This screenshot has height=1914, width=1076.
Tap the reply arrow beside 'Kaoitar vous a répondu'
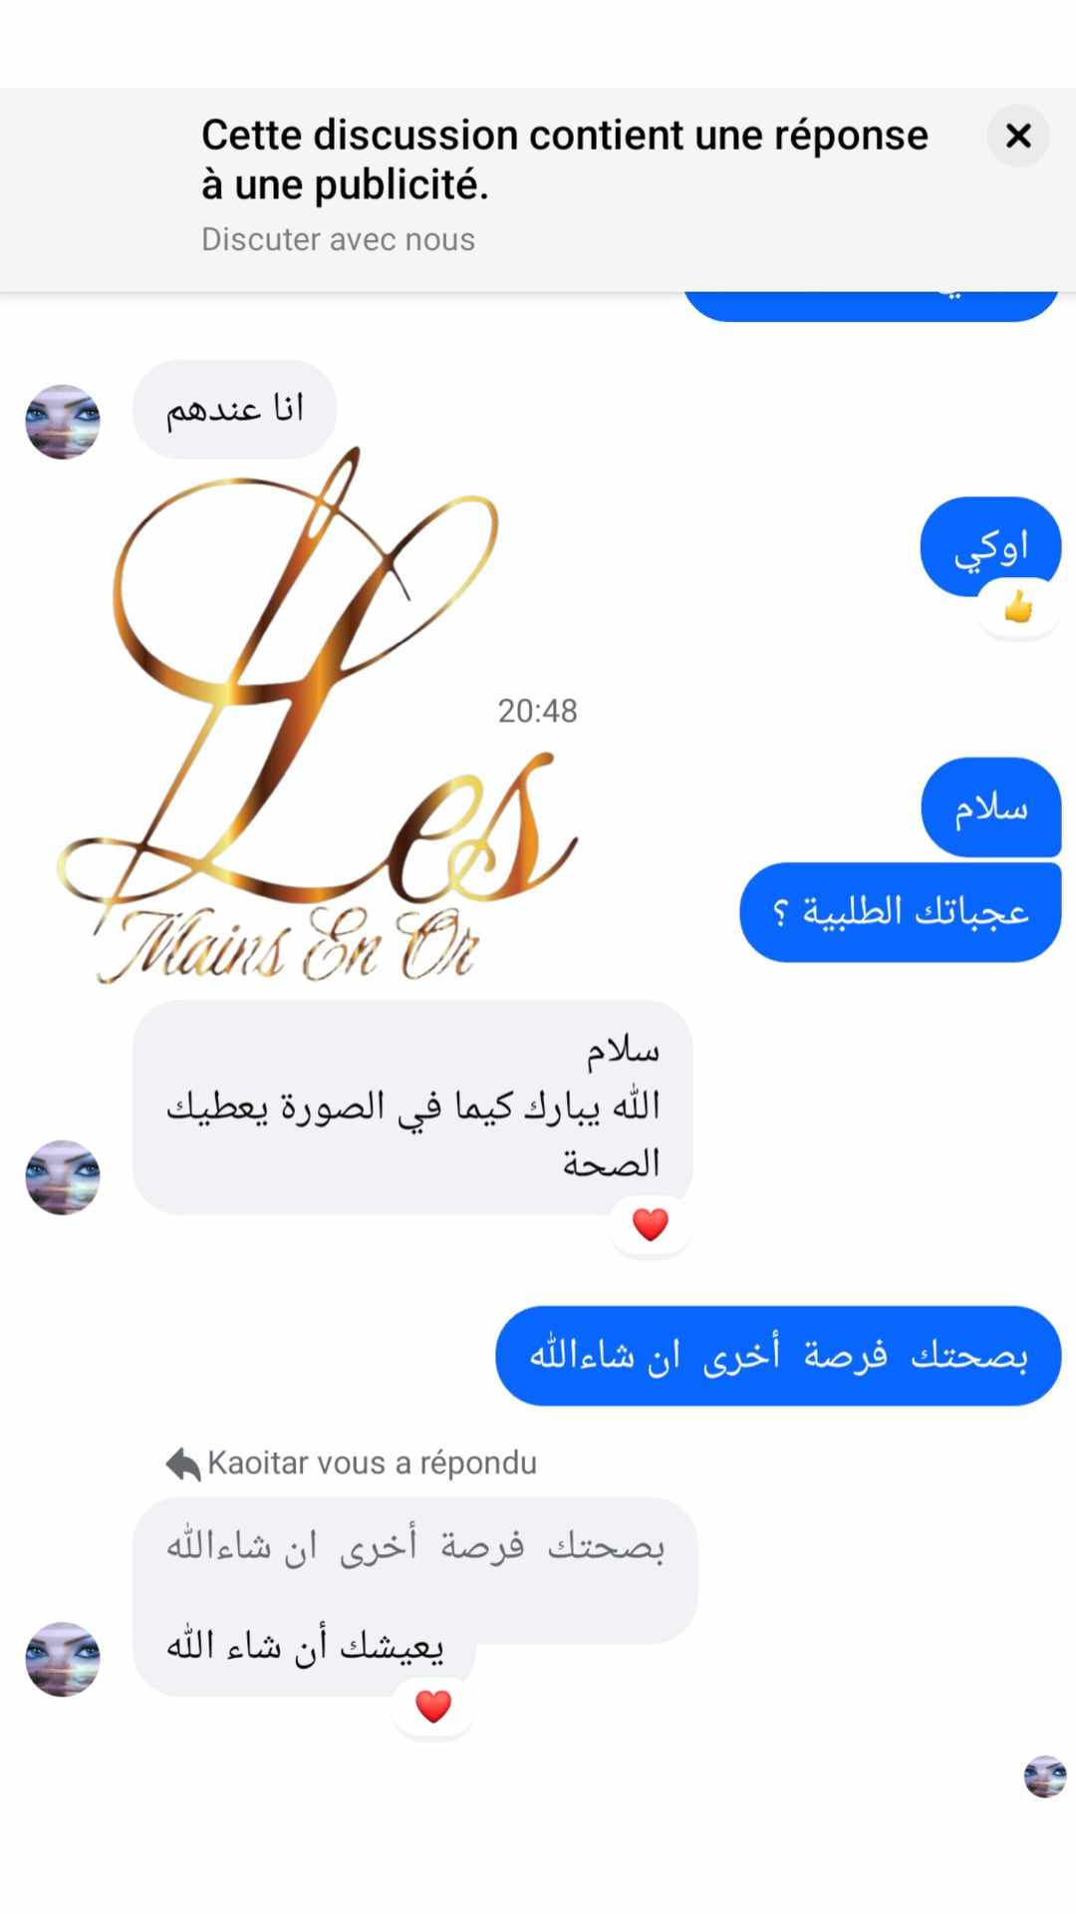pos(183,1463)
